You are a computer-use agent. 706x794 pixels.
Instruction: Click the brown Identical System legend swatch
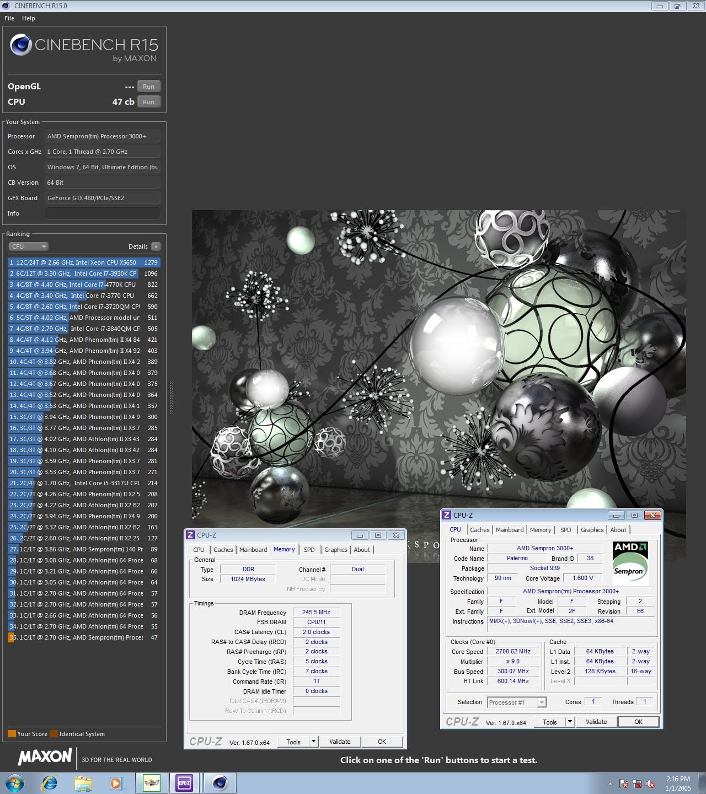point(54,734)
